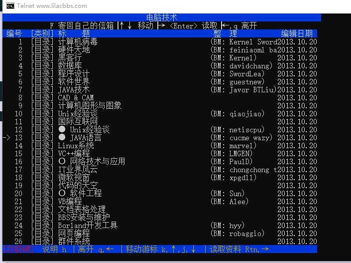Click BM name LMGEN
The image size is (351, 263).
(239, 154)
